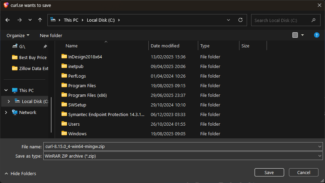Screen dimensions: 325x183
Task: Open the recent locations dropdown arrow
Action: tap(30, 20)
